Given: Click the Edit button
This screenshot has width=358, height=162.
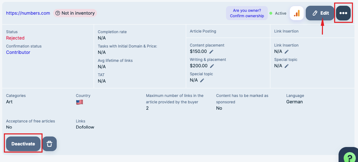Looking at the screenshot, I should pyautogui.click(x=320, y=13).
